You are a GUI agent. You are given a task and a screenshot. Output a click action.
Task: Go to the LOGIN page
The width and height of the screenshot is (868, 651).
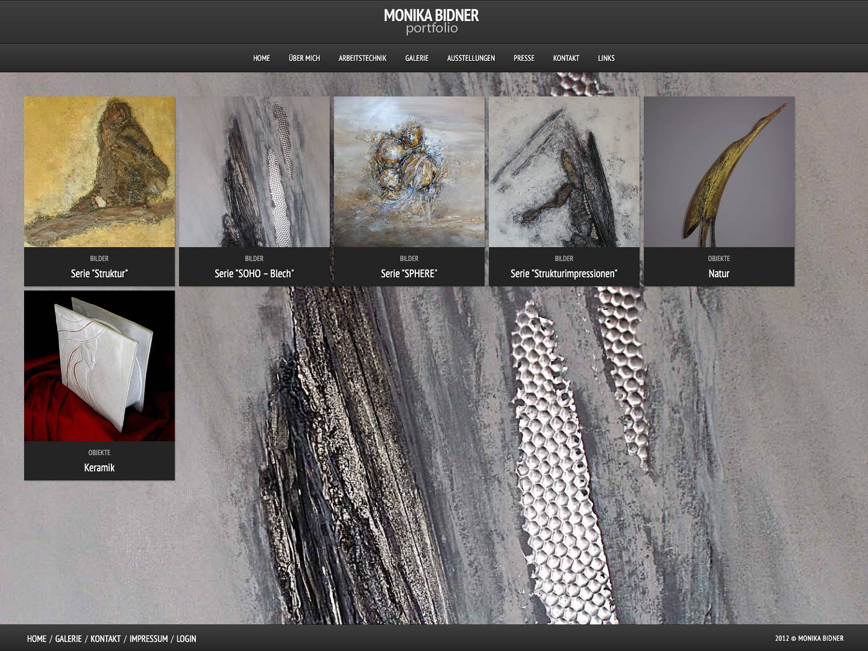[186, 638]
